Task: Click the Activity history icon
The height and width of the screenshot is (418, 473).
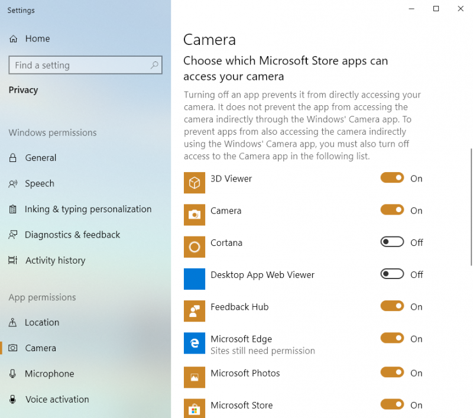Action: 13,260
